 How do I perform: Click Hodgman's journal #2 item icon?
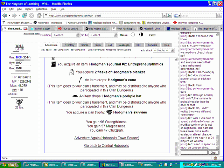click(x=54, y=64)
